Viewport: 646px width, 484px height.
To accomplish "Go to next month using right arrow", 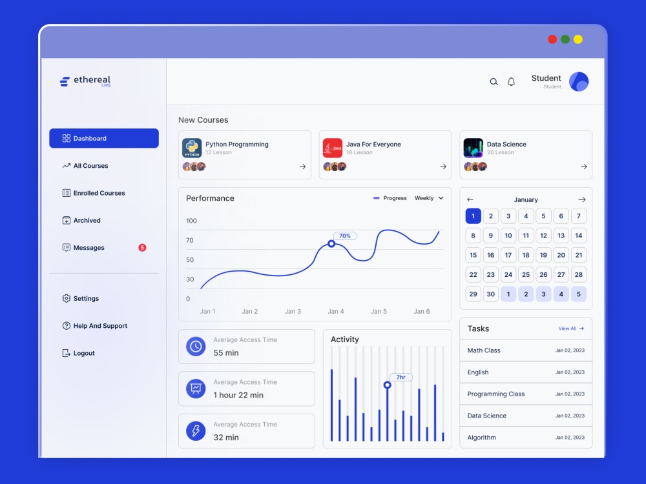I will (582, 199).
